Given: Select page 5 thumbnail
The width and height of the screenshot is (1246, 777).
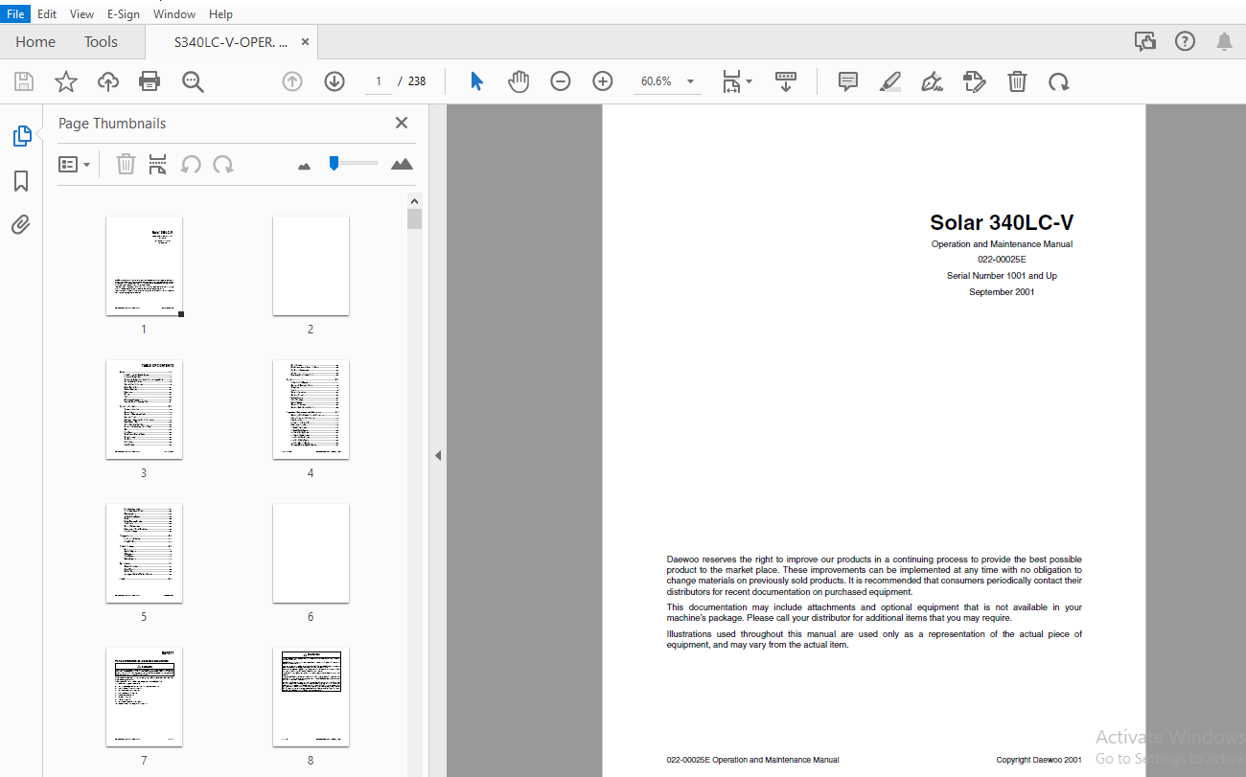Looking at the screenshot, I should point(144,553).
